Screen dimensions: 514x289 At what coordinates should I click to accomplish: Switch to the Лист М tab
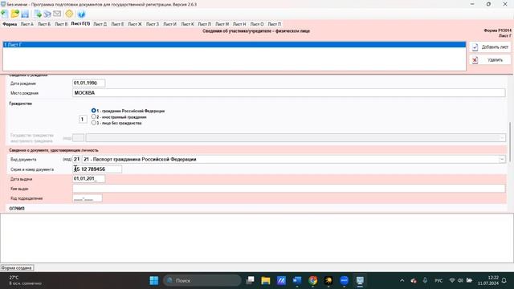coord(222,24)
